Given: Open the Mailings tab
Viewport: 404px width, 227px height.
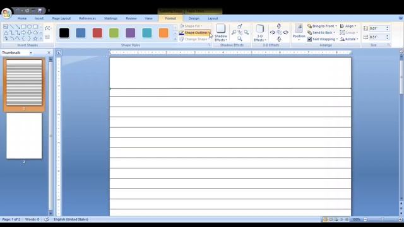Looking at the screenshot, I should tap(111, 18).
